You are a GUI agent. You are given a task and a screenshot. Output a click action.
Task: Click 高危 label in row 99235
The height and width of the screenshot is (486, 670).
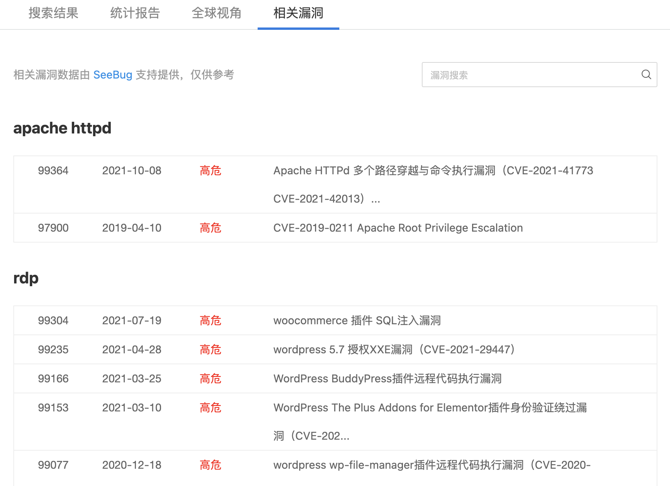point(211,349)
